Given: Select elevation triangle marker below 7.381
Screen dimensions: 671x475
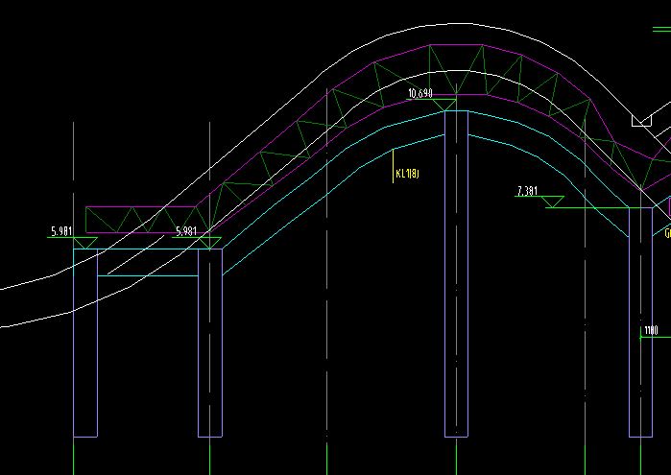Looking at the screenshot, I should [553, 202].
